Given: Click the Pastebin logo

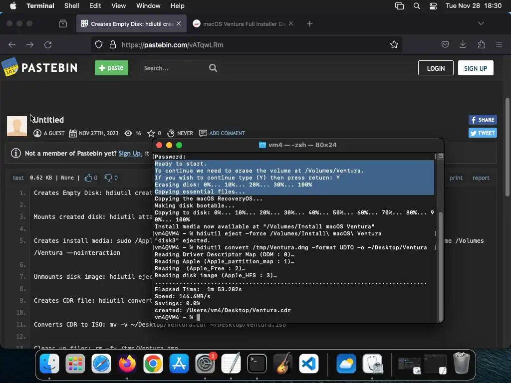Looking at the screenshot, I should pyautogui.click(x=40, y=67).
